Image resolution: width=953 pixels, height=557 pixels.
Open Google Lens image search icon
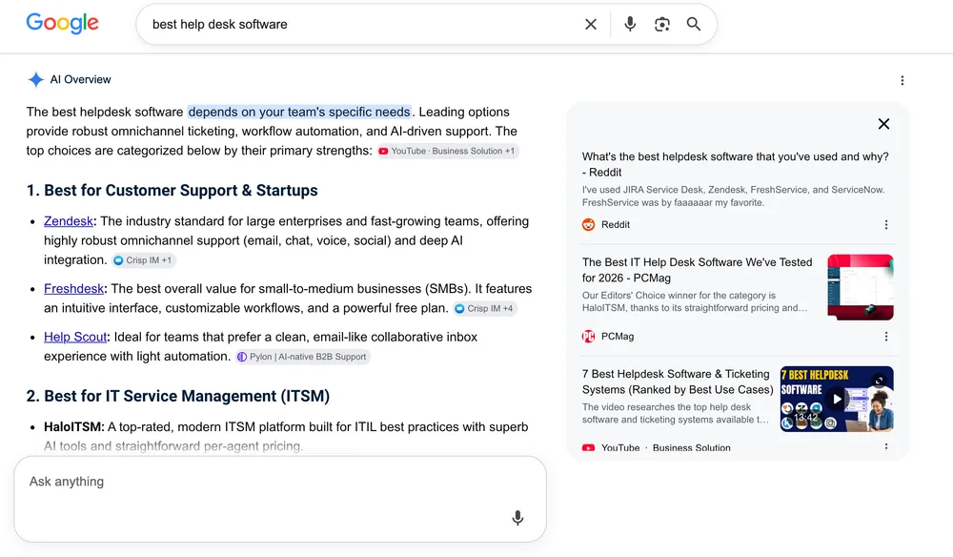[662, 25]
